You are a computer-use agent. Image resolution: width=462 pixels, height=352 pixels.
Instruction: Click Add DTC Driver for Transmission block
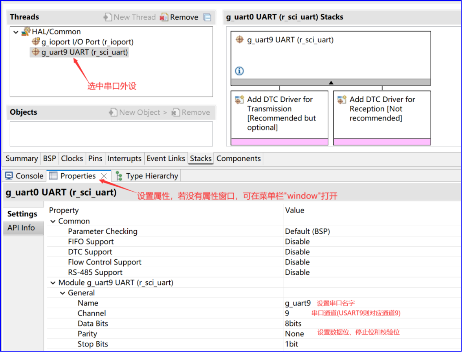279,118
